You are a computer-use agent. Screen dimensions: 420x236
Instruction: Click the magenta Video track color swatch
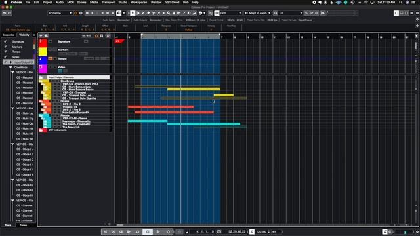[x=43, y=68]
